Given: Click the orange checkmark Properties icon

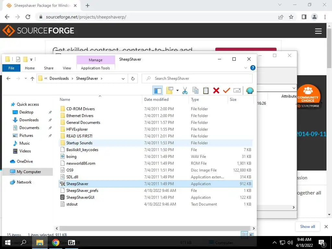Looking at the screenshot, I should [226, 90].
